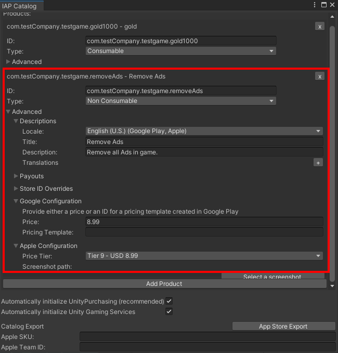Close the IAP Catalog window
Viewport: 338px width, 353px height.
click(332, 5)
